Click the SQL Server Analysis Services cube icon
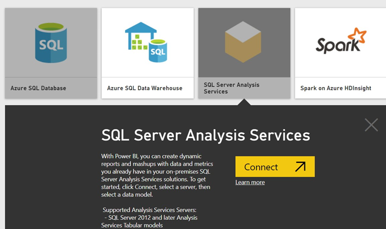This screenshot has width=386, height=229. point(243,42)
